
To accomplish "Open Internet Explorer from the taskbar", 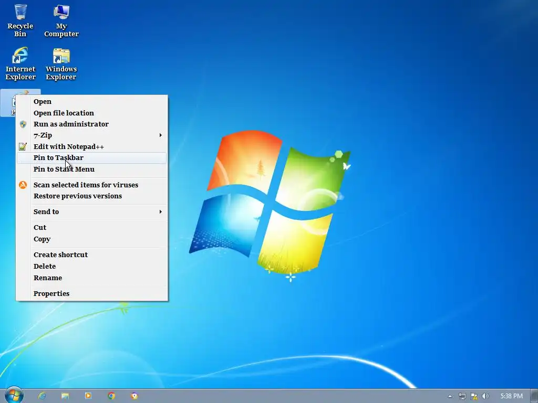I will point(42,396).
